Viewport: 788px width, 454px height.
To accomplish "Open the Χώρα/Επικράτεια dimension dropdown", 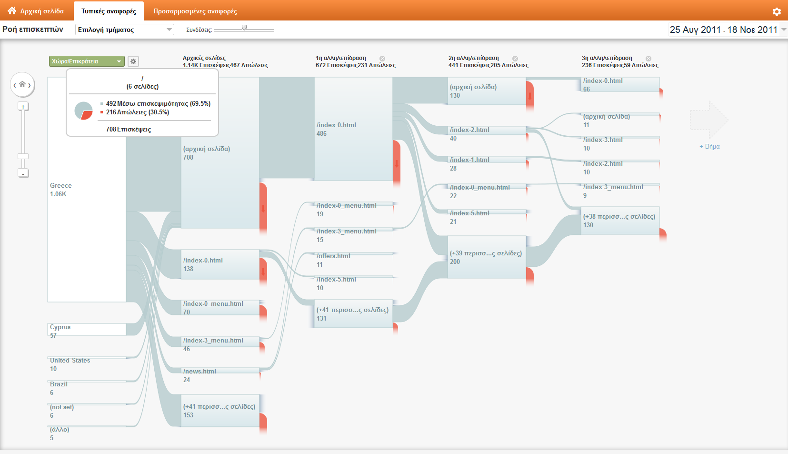I will [x=87, y=61].
